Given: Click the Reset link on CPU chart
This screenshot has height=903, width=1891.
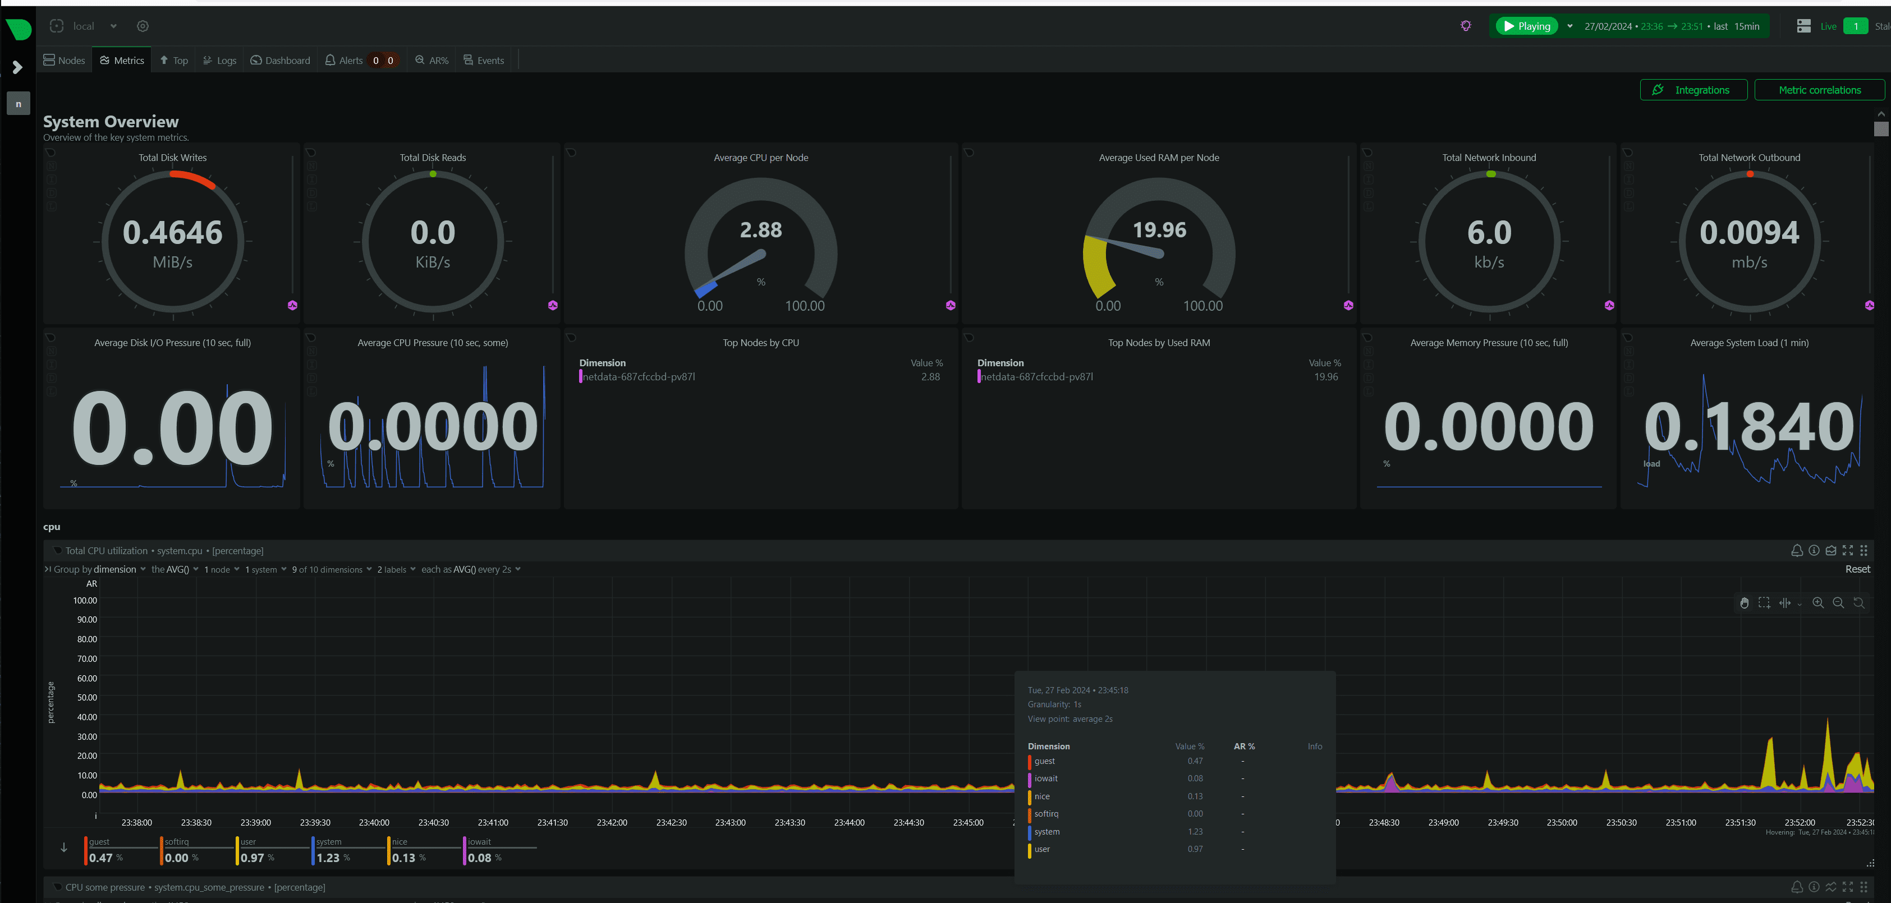Looking at the screenshot, I should tap(1857, 569).
